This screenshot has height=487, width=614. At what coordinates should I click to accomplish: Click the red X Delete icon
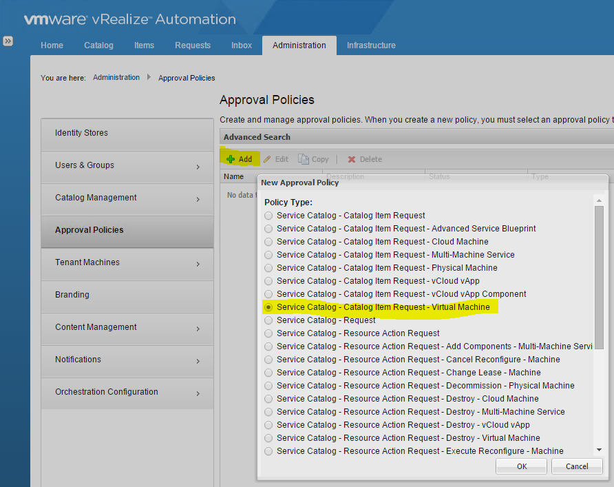[352, 159]
